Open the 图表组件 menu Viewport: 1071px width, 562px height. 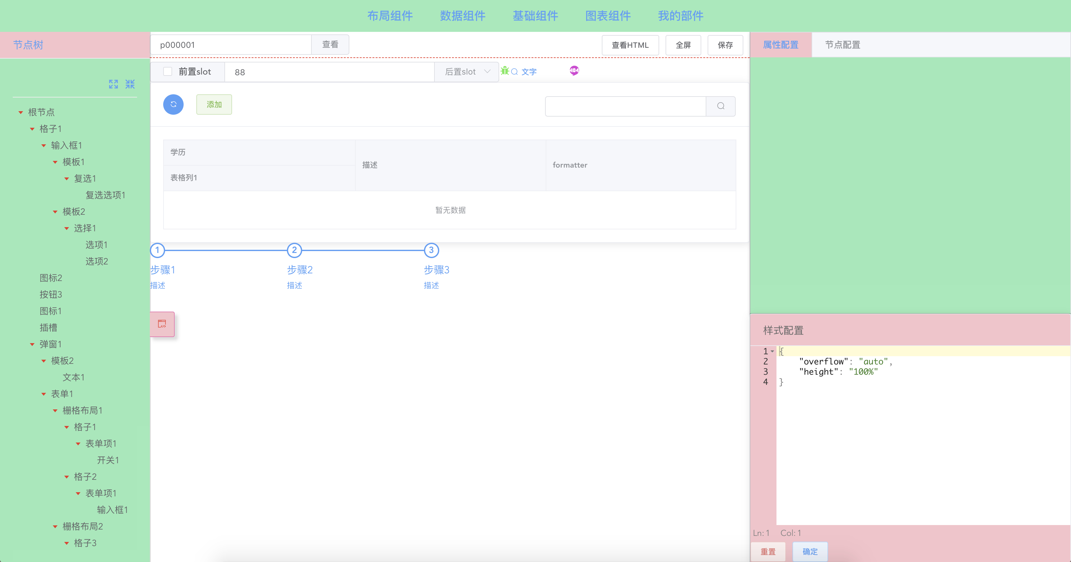(608, 16)
